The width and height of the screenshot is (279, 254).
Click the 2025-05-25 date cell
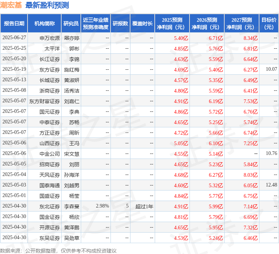[14, 48]
